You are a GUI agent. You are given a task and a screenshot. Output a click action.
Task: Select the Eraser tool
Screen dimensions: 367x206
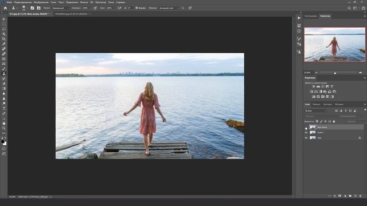pos(4,84)
